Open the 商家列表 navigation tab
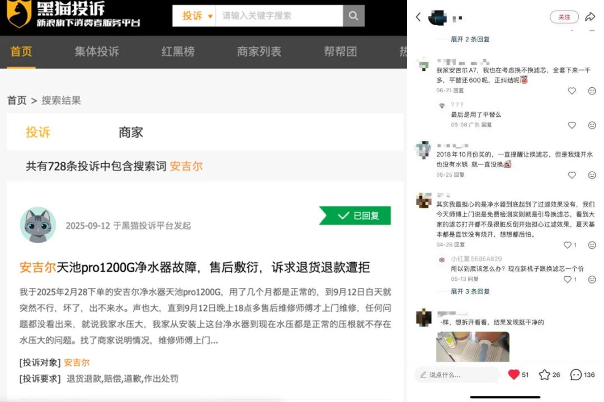Viewport: 604px width, 402px height. [x=259, y=51]
